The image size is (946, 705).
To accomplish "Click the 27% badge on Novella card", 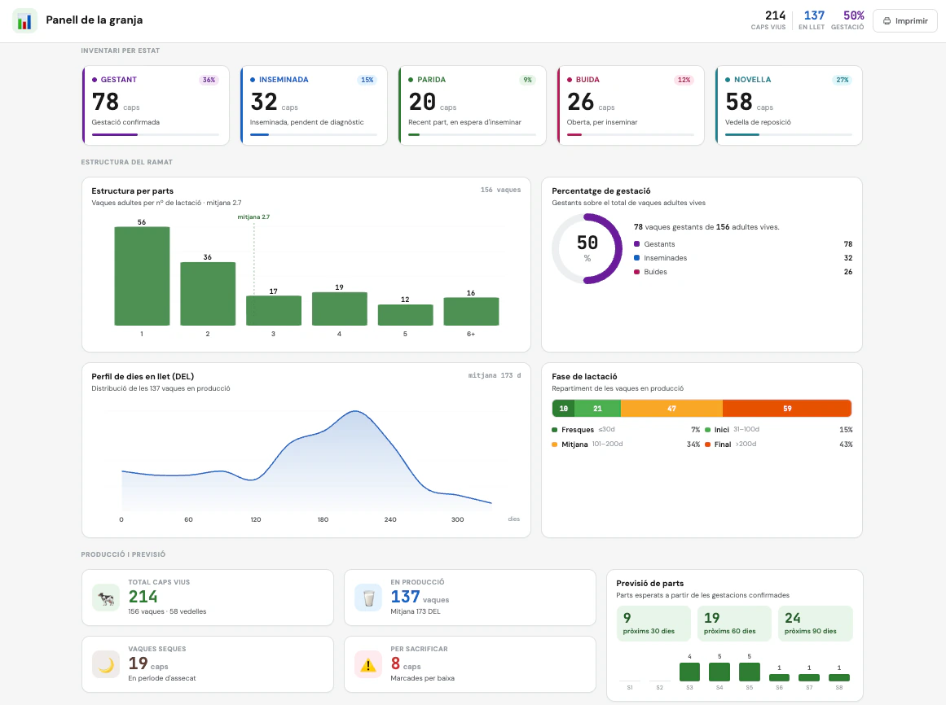I will point(843,80).
